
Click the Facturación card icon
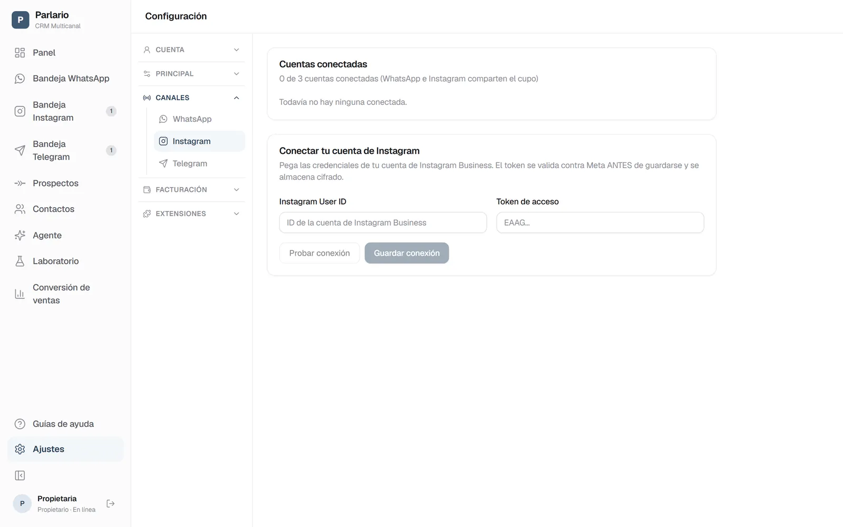pos(147,190)
